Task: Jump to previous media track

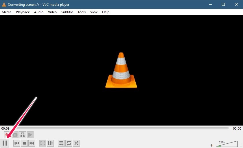Action: click(x=17, y=143)
